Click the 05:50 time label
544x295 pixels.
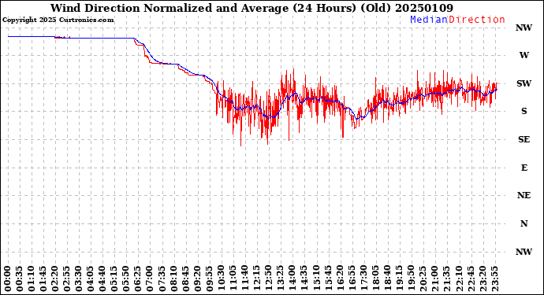click(x=127, y=279)
